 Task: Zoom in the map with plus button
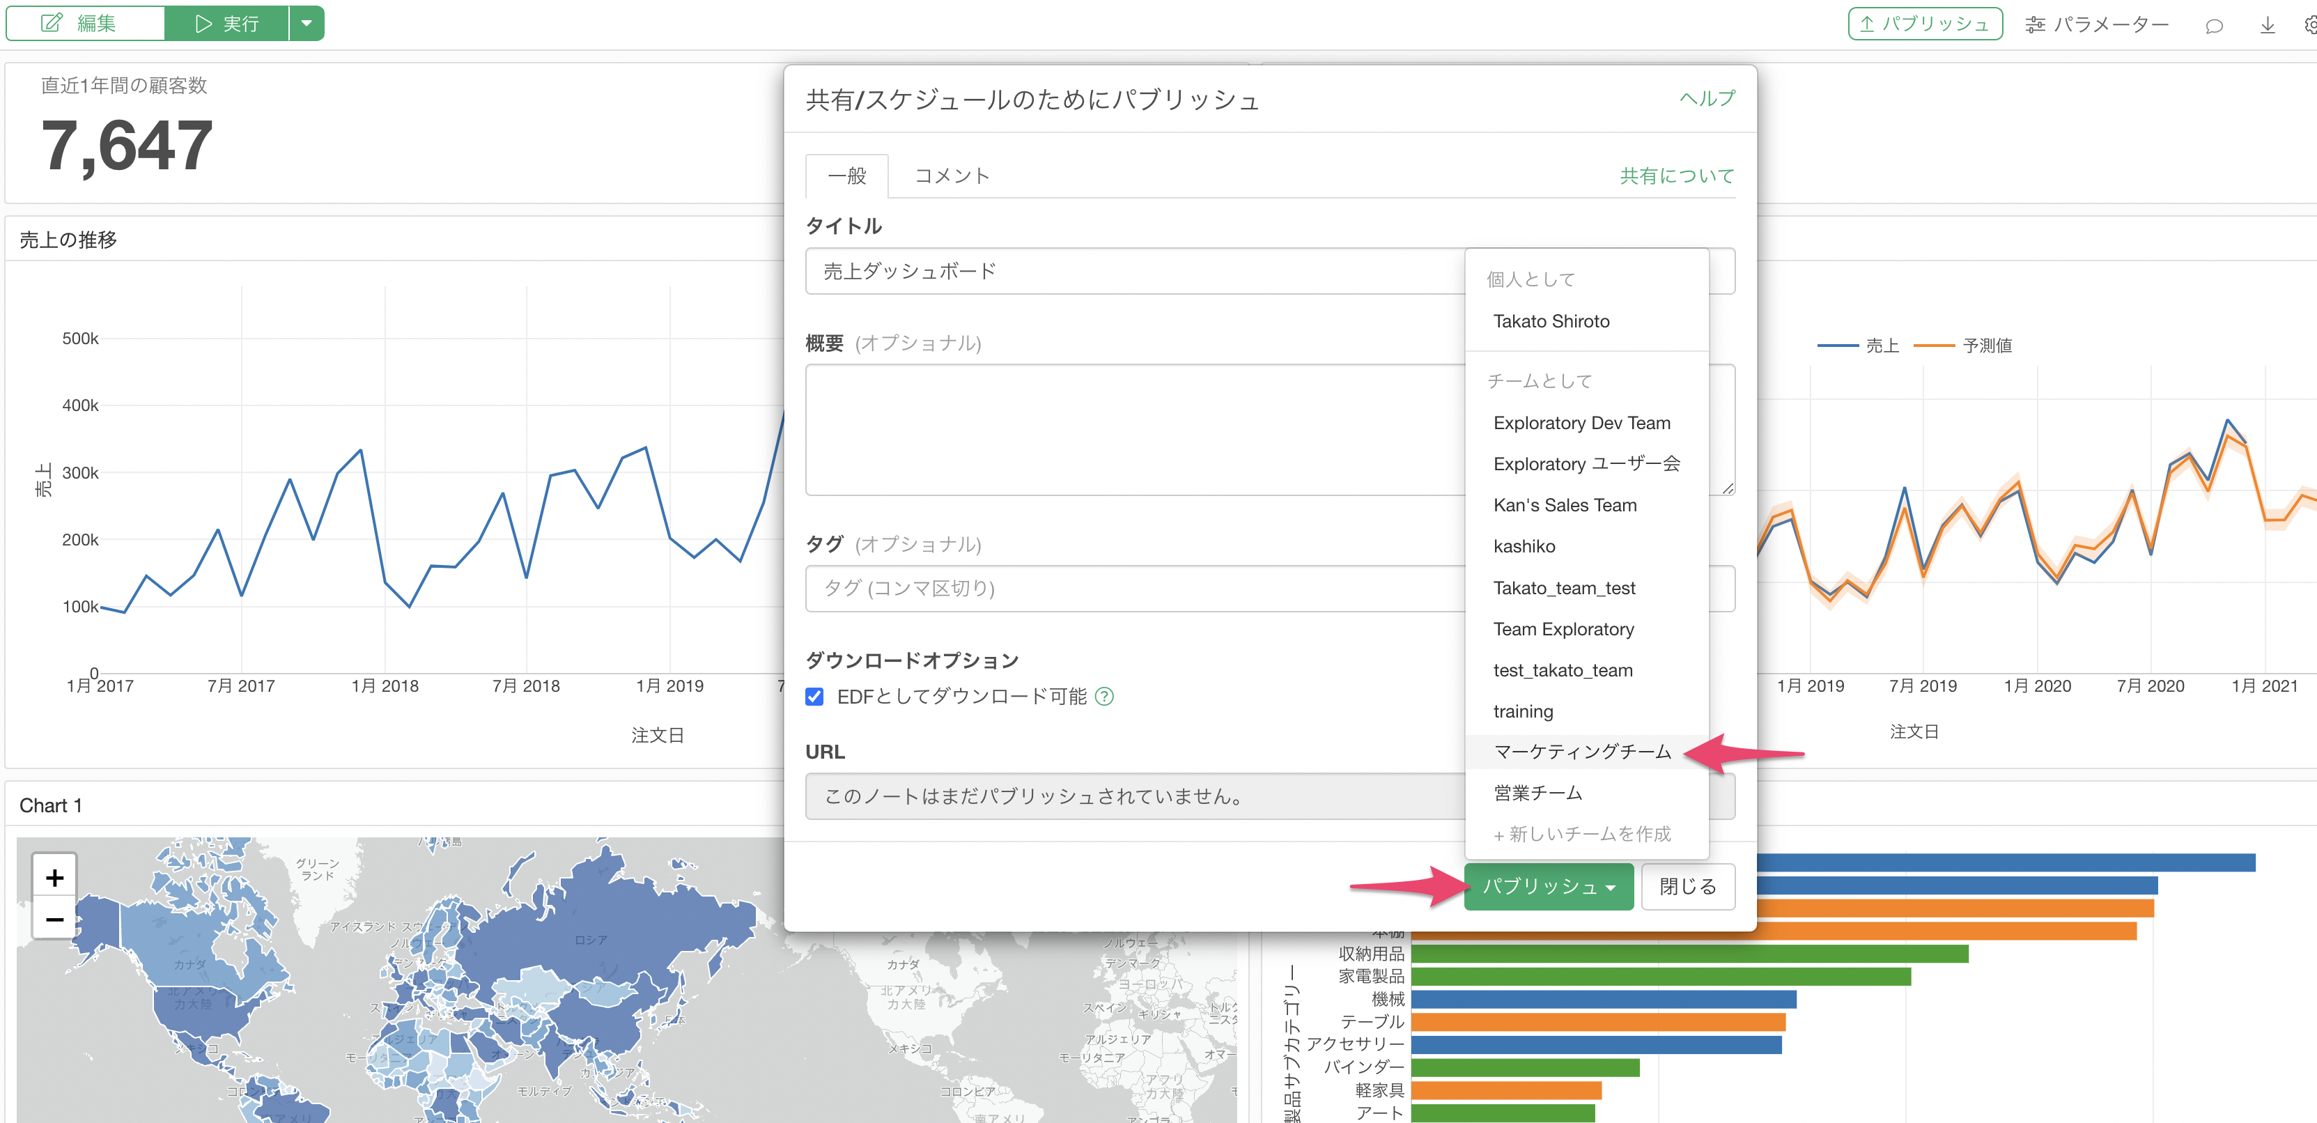point(54,876)
